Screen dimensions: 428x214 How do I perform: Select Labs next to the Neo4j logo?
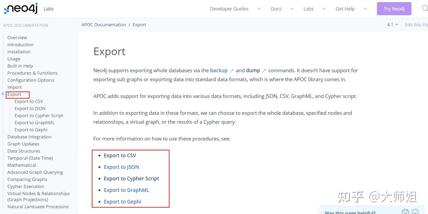(48, 9)
